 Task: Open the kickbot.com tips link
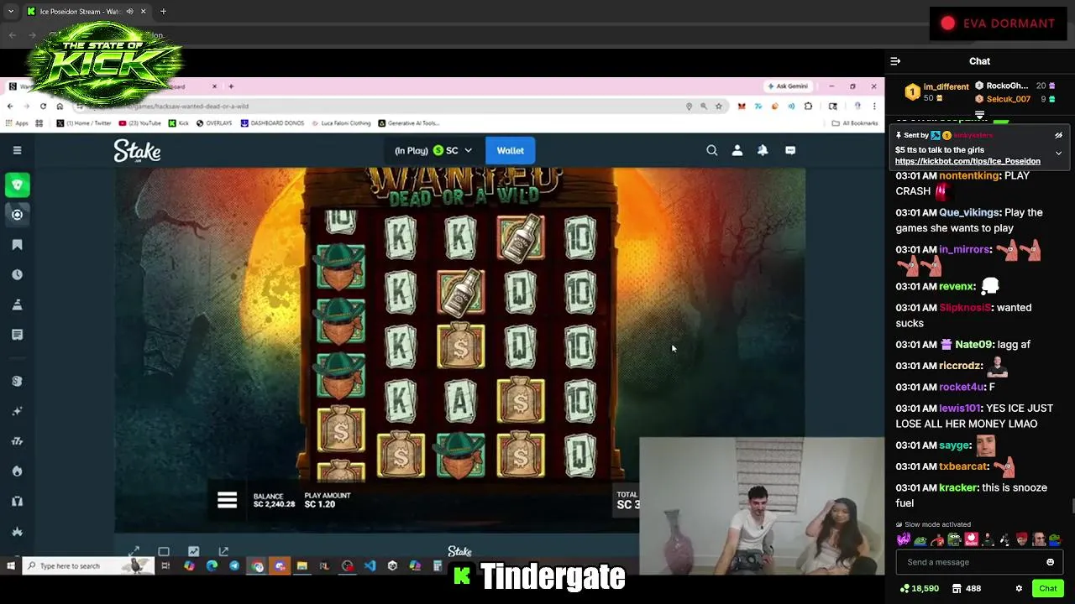pyautogui.click(x=967, y=161)
